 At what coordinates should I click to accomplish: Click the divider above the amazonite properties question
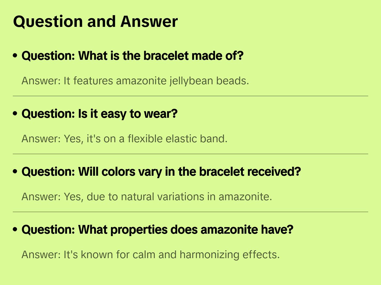(190, 212)
